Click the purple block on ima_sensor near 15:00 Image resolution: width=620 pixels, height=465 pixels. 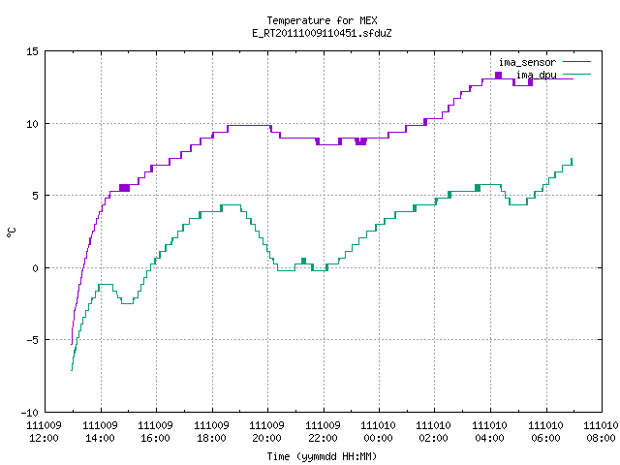[x=125, y=188]
